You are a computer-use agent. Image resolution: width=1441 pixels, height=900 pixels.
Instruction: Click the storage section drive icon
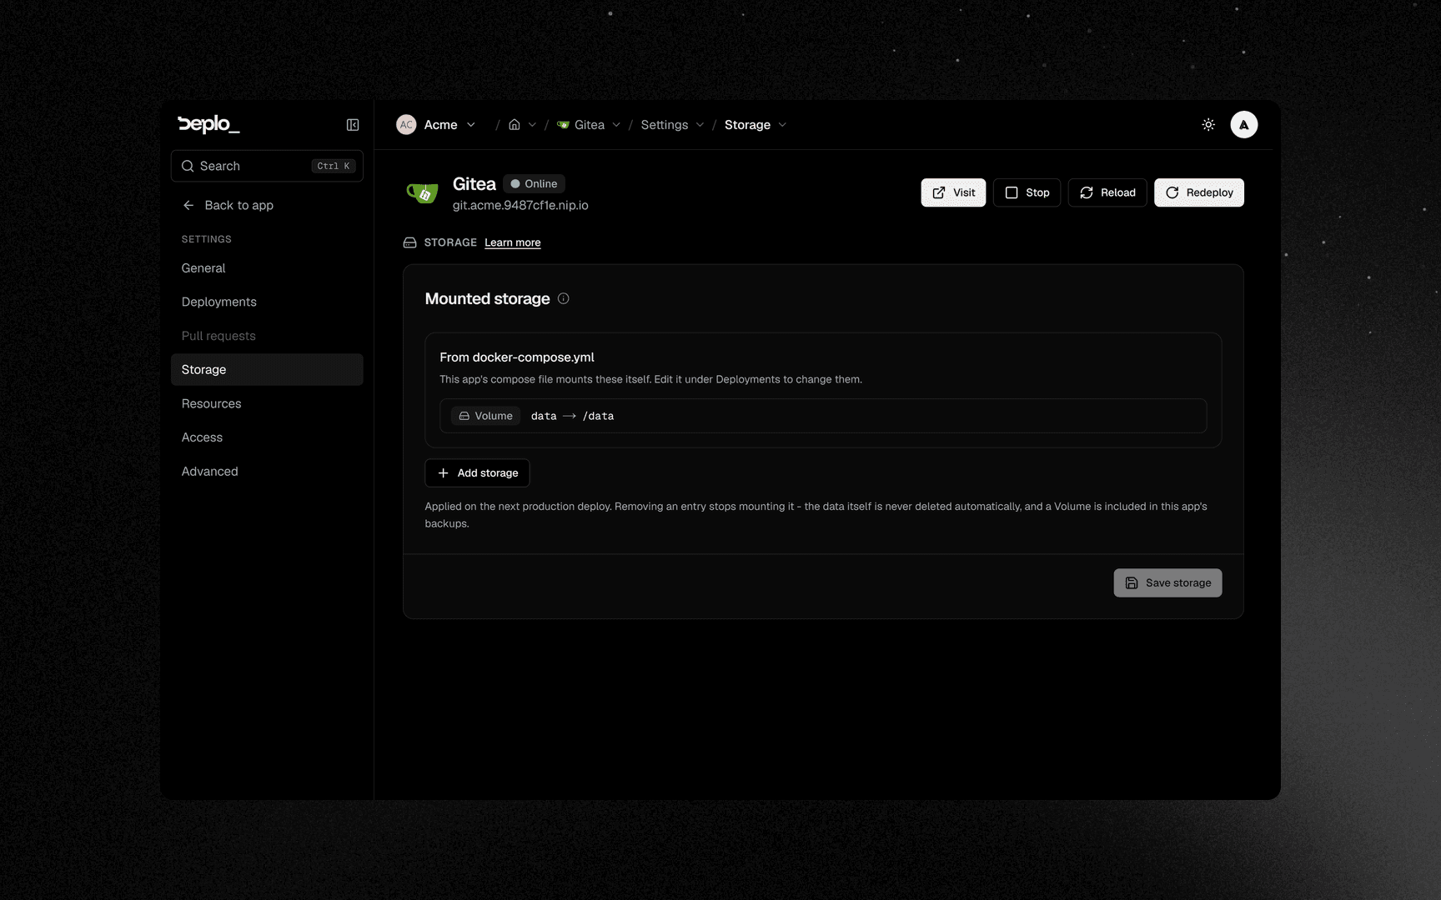409,242
